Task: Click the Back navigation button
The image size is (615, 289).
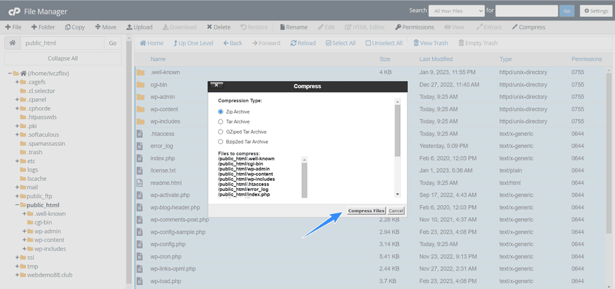Action: click(x=232, y=43)
